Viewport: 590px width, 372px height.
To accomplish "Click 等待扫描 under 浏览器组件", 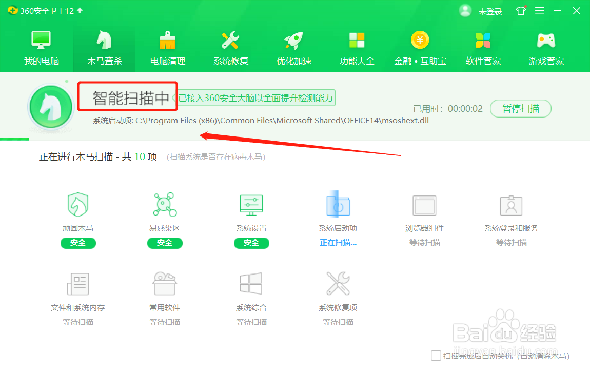I will point(424,243).
